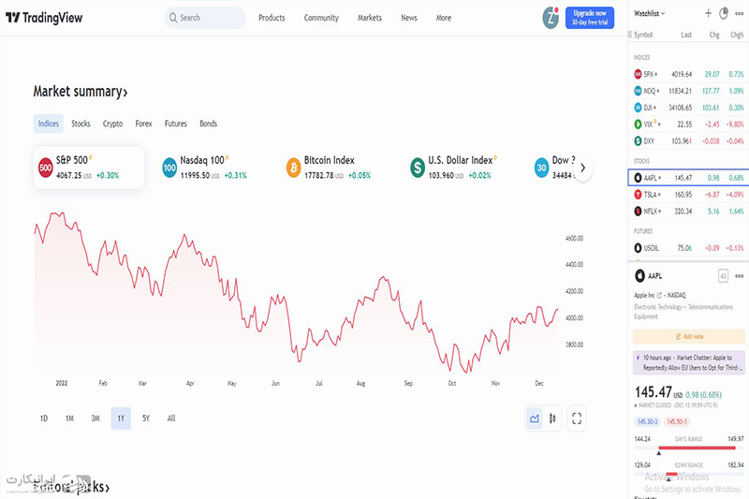
Task: Click the Dow 30 blue icon
Action: tap(541, 168)
